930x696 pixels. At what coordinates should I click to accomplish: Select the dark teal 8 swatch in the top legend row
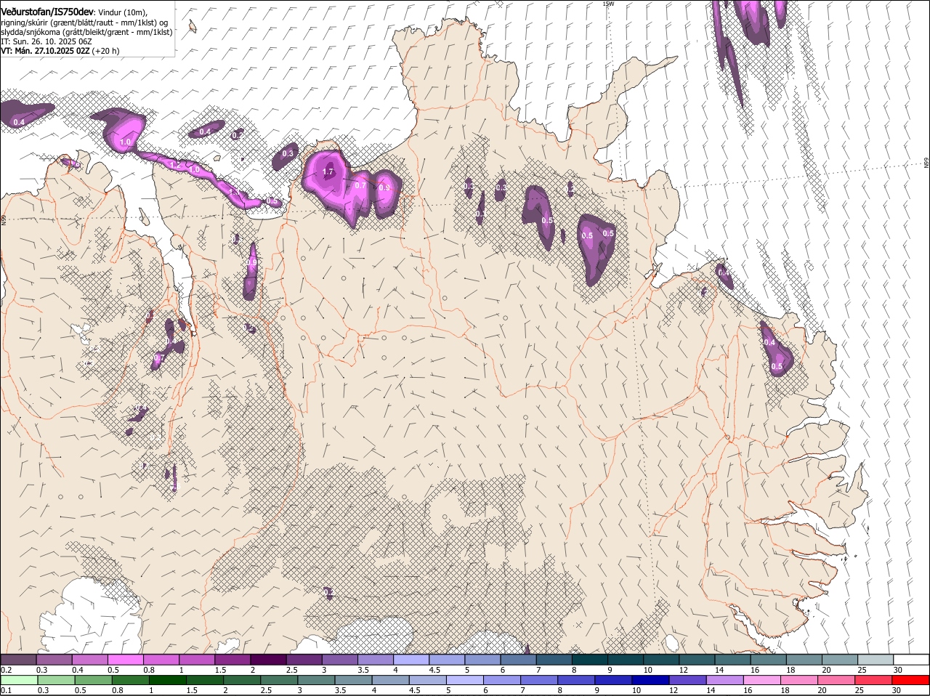[590, 659]
